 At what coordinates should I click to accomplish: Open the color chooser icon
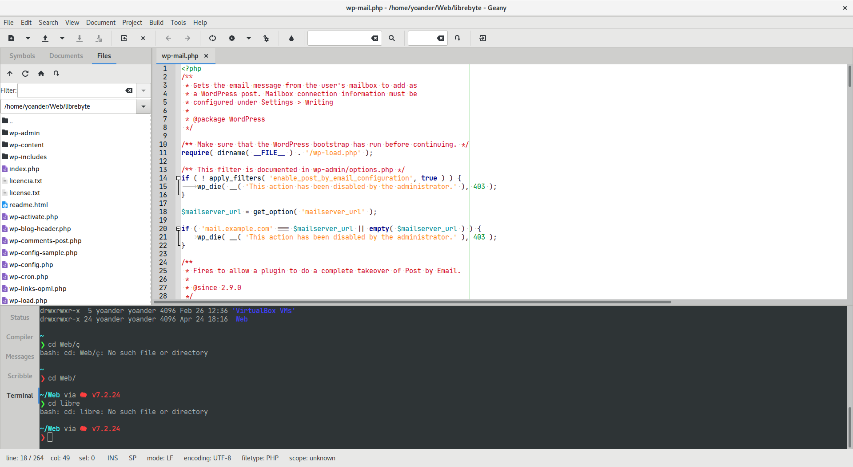(x=291, y=39)
